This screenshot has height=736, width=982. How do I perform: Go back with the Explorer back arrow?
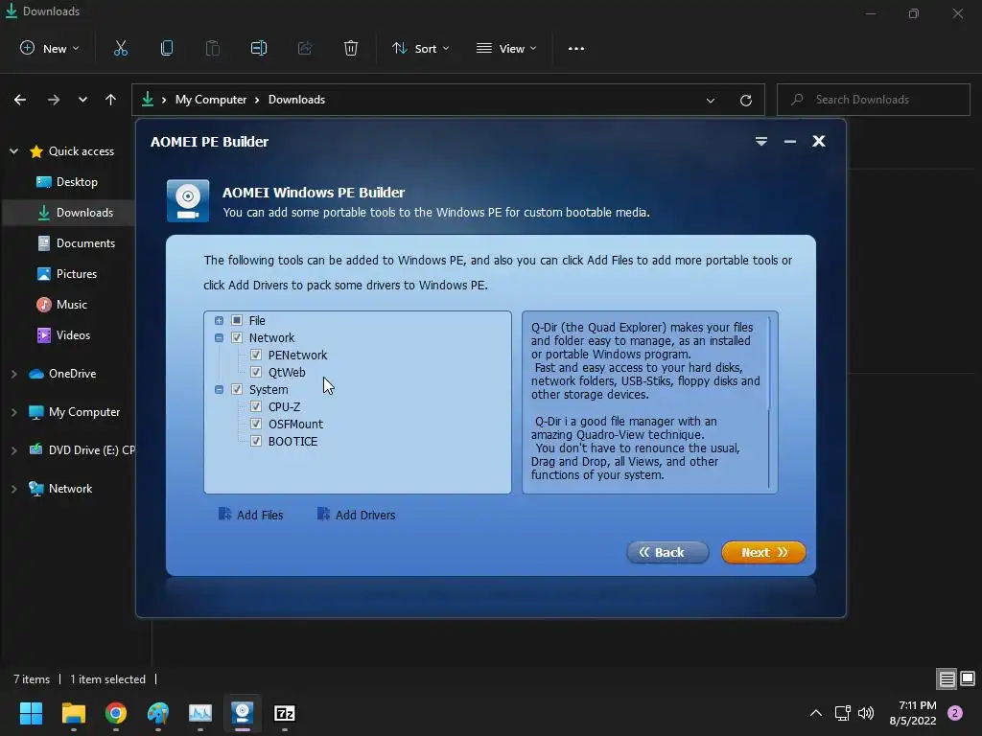point(20,100)
